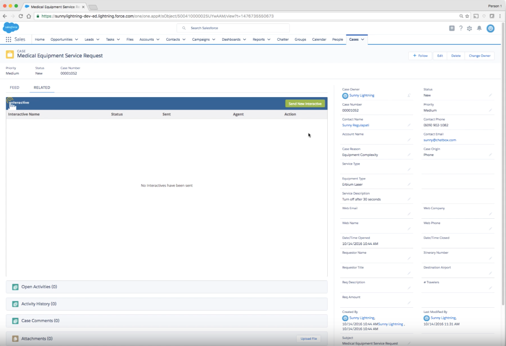Click the browser address bar URL
506x346 pixels.
click(x=158, y=16)
